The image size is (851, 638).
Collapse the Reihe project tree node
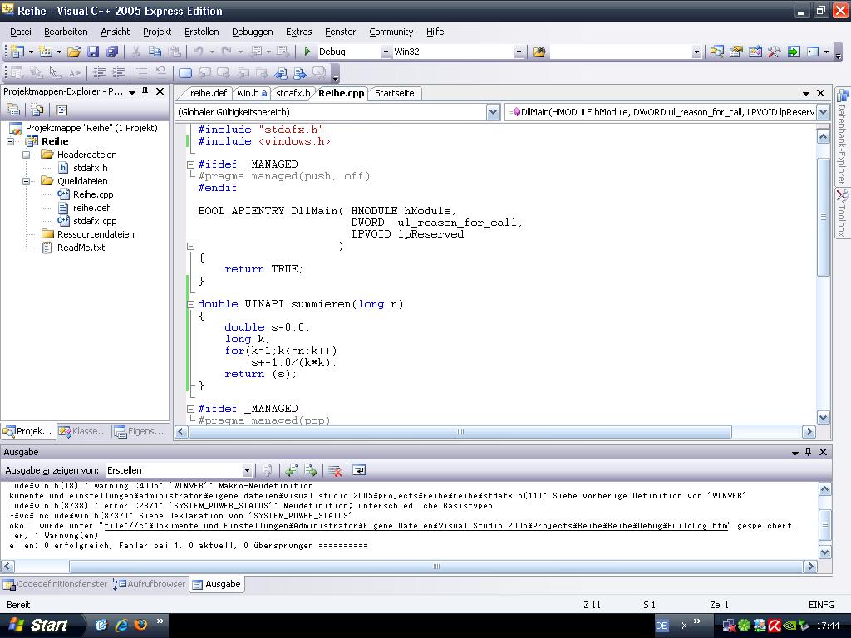10,141
